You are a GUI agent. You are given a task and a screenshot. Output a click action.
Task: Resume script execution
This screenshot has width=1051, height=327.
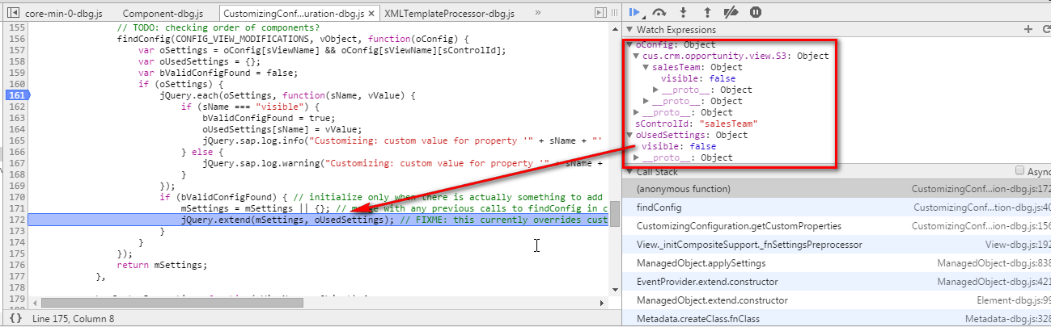click(x=636, y=12)
